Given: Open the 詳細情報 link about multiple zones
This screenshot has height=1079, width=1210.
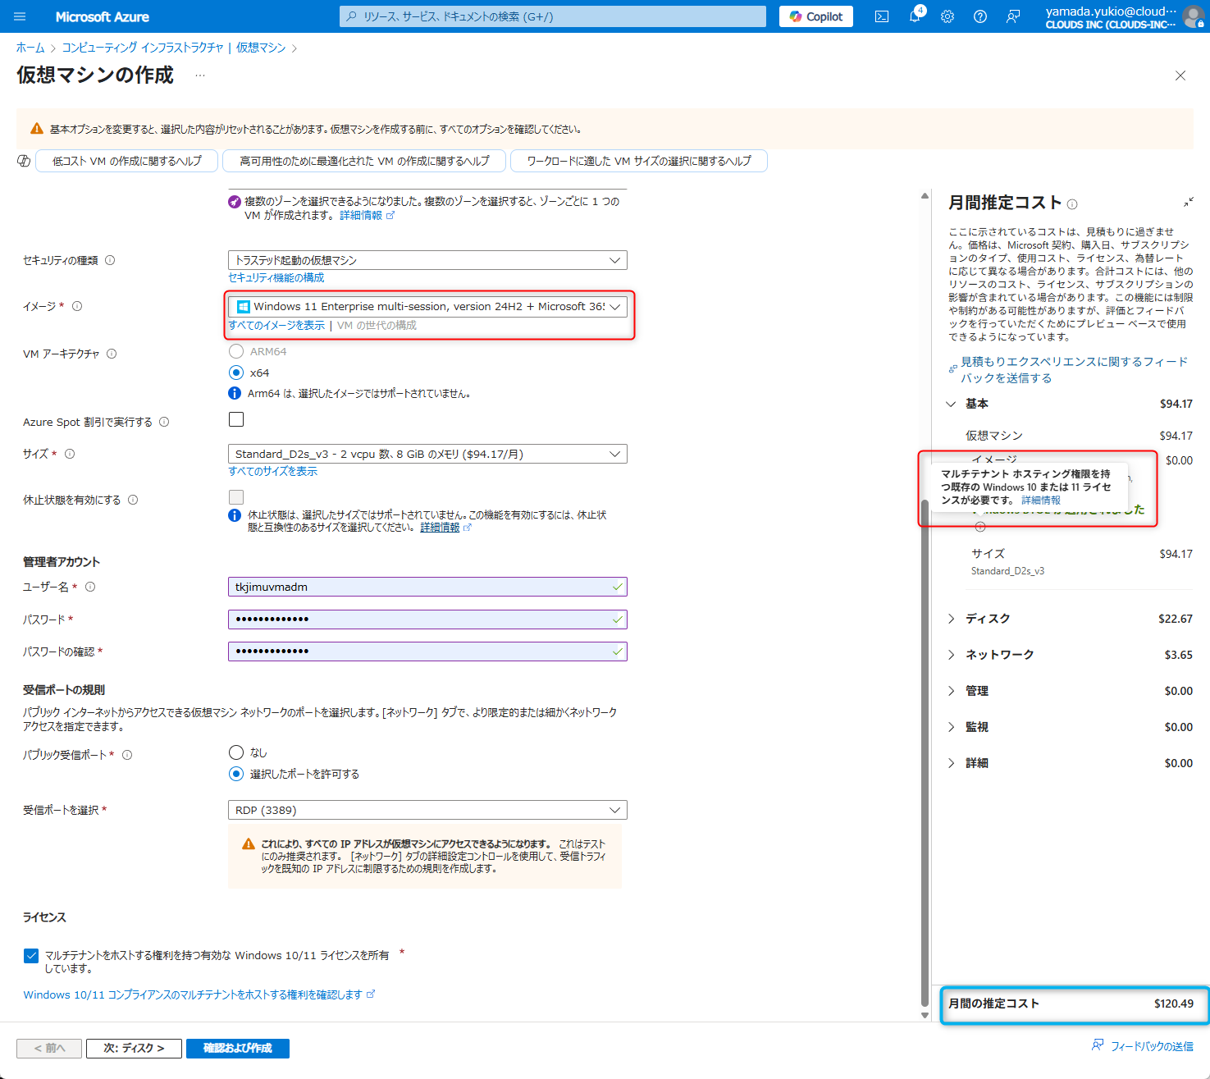Looking at the screenshot, I should click(367, 215).
